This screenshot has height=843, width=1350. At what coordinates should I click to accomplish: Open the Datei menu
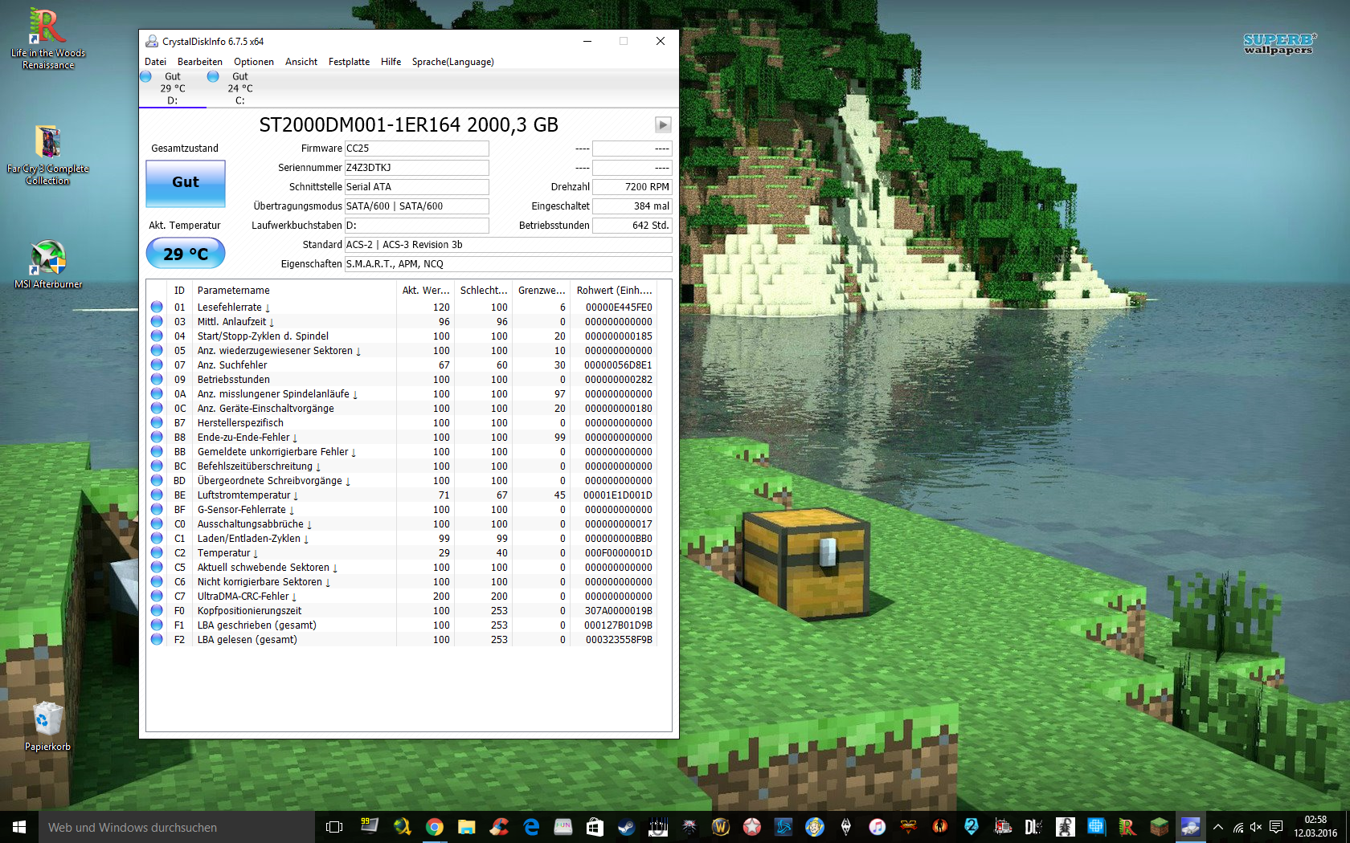(155, 62)
